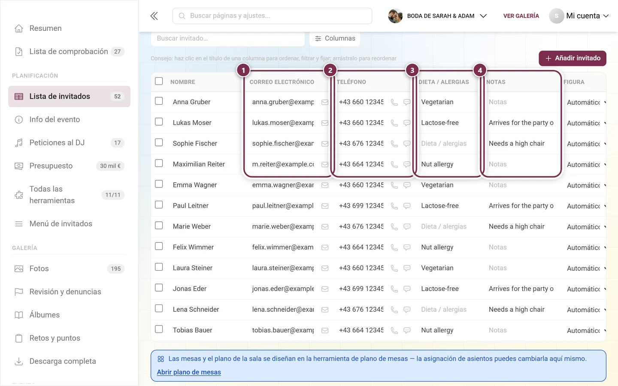Screen dimensions: 618x386
Task: Open Figura dropdown for Jonas Eder
Action: click(x=586, y=289)
